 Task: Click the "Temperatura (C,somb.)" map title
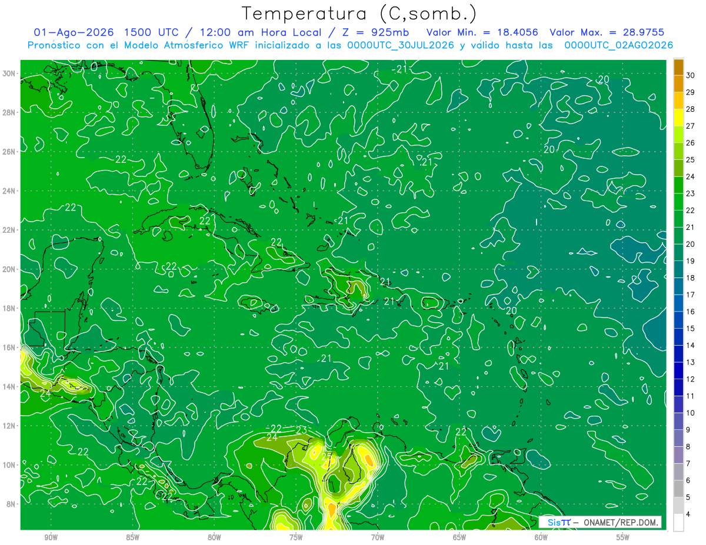[359, 14]
